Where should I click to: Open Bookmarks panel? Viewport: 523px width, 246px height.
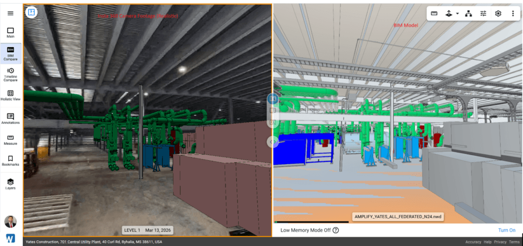10,161
